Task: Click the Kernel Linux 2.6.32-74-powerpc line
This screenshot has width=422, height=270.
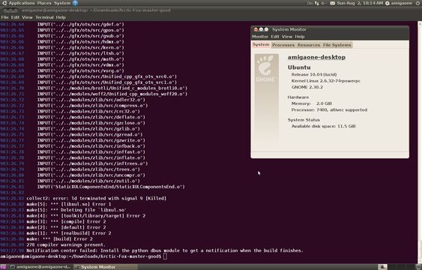Action: [x=325, y=81]
